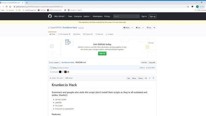Open the accounts bookmark folder

click(x=10, y=10)
